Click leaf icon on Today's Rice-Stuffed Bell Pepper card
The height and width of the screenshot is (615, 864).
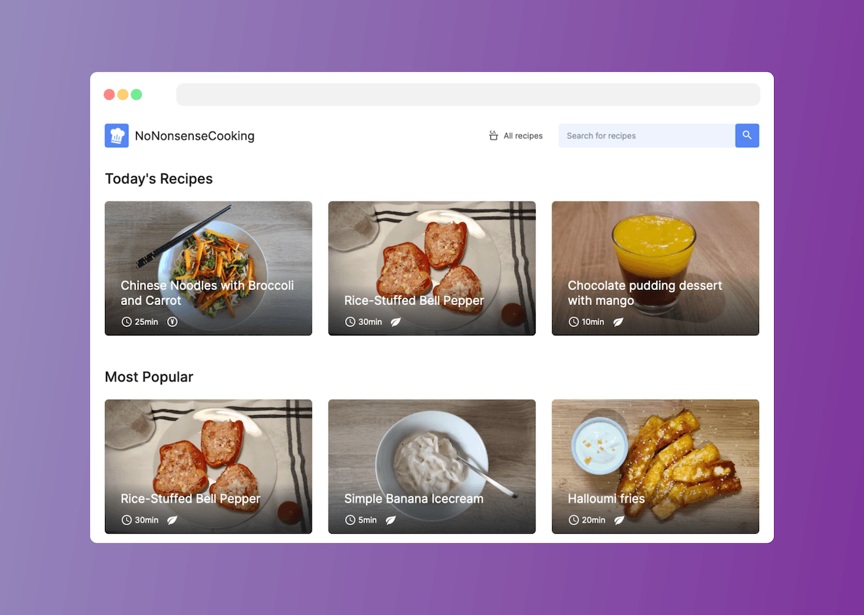[x=395, y=322]
